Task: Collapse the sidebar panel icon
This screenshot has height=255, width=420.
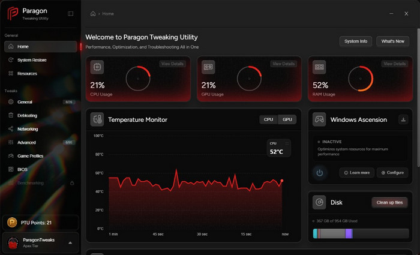Action: click(x=70, y=14)
